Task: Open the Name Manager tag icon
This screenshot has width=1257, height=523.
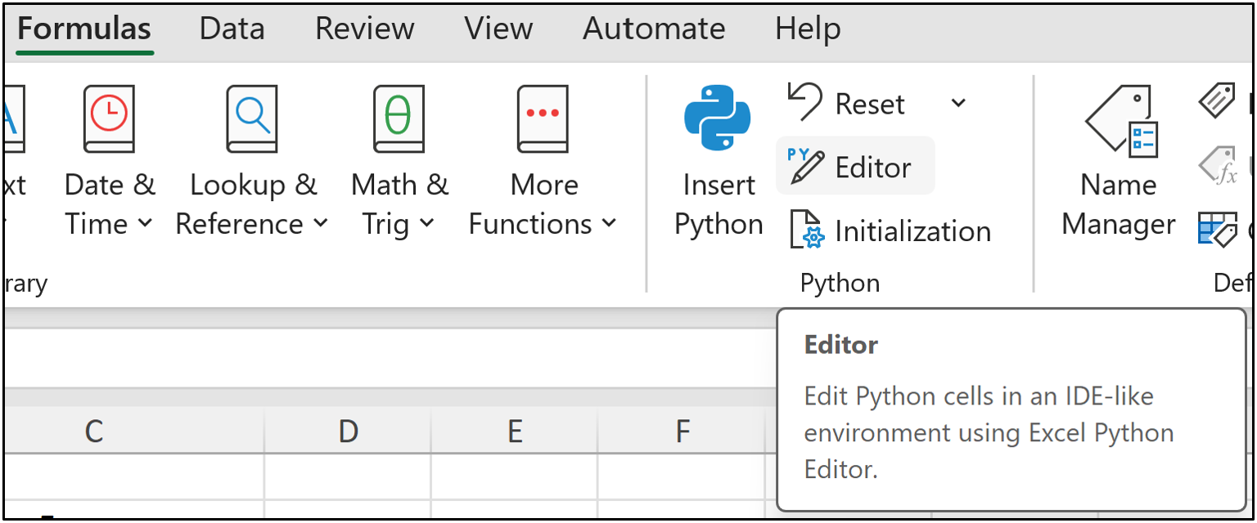Action: (1120, 121)
